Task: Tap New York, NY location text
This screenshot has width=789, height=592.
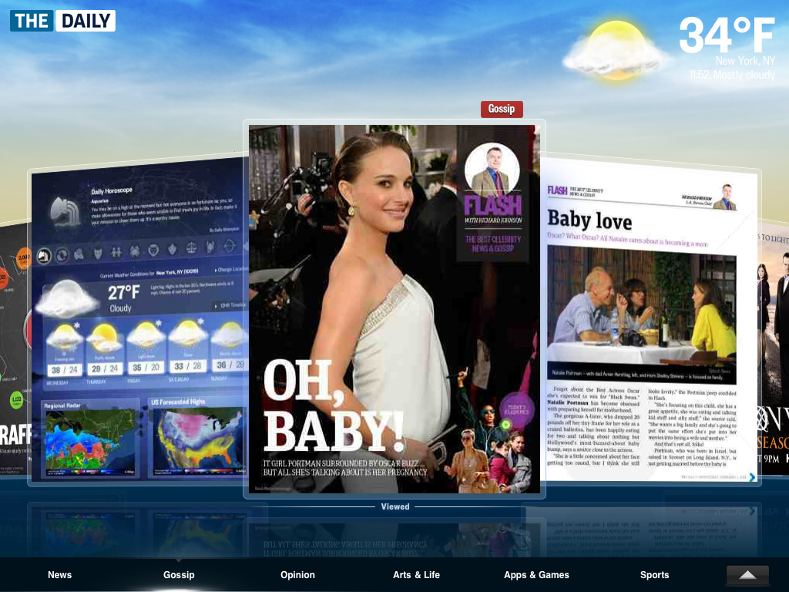Action: pos(745,61)
